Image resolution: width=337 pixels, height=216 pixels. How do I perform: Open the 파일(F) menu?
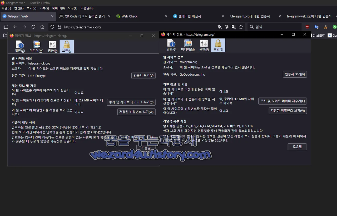[6, 8]
